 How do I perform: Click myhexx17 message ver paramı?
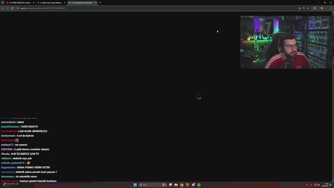(x=21, y=145)
